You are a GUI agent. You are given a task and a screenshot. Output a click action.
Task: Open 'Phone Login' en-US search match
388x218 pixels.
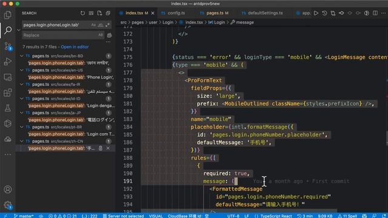71,77
